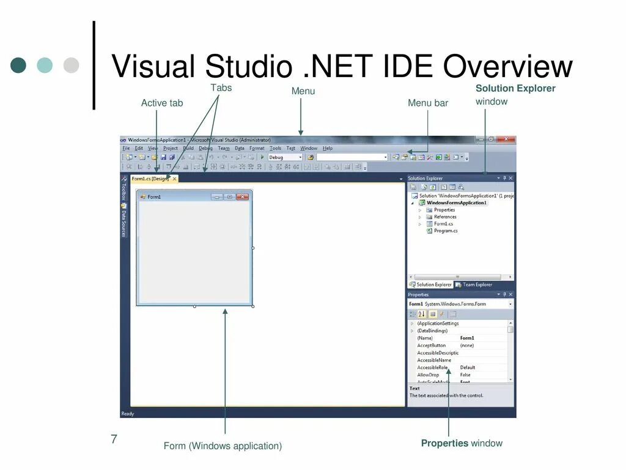Click the (Name) value Form1
The width and height of the screenshot is (626, 470).
click(467, 338)
